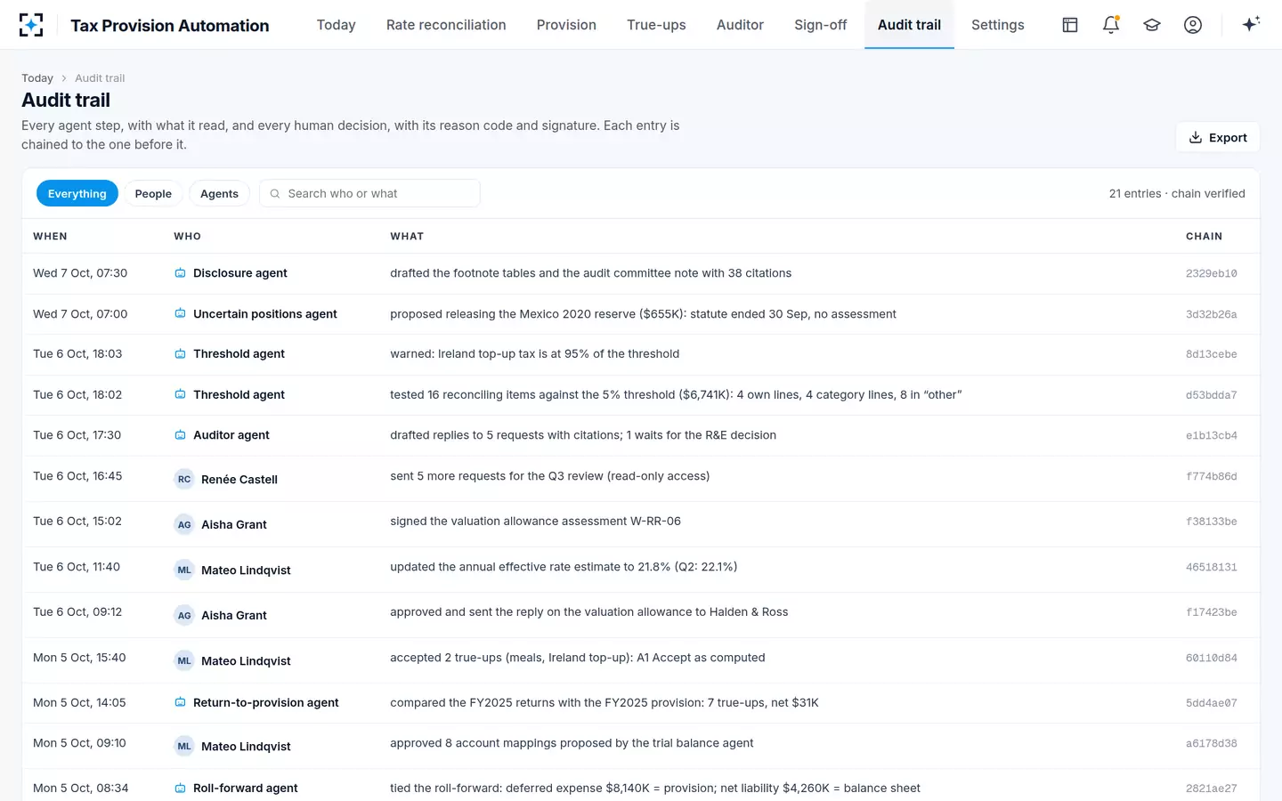The image size is (1282, 801).
Task: Click the Threshold agent name at 18:03
Action: (x=239, y=354)
